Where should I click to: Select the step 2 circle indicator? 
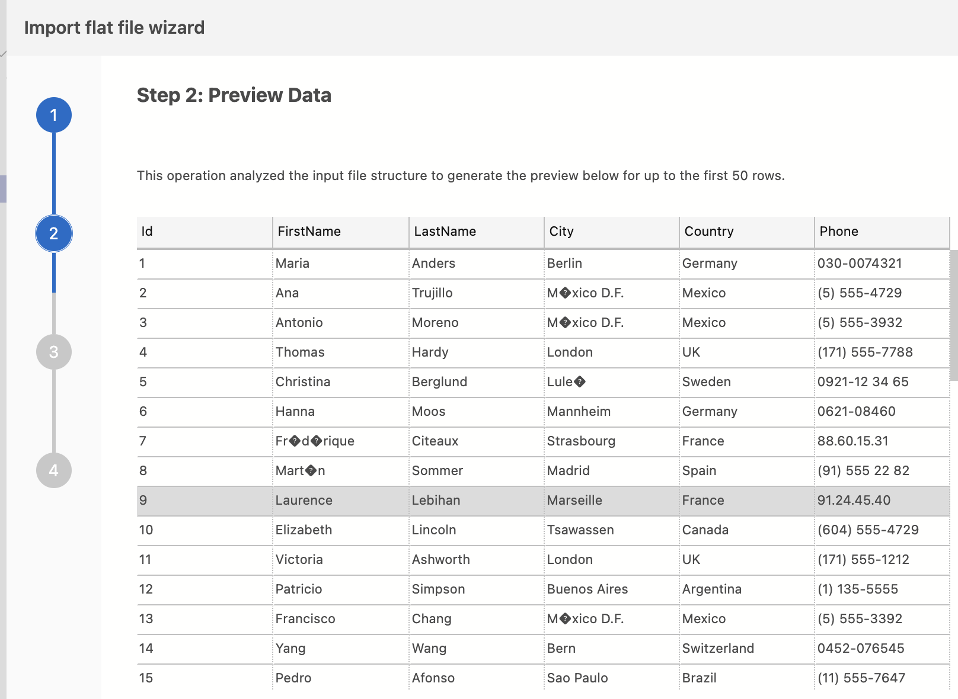[x=54, y=233]
